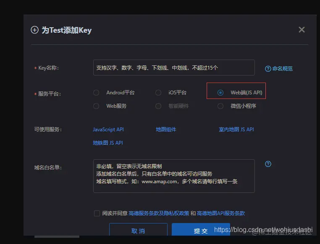Open the 命名规范 help link
This screenshot has width=320, height=244.
coord(283,69)
